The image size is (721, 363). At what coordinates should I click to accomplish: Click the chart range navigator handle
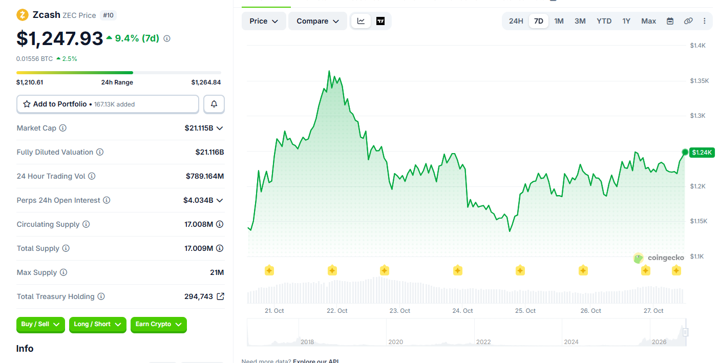coord(686,332)
